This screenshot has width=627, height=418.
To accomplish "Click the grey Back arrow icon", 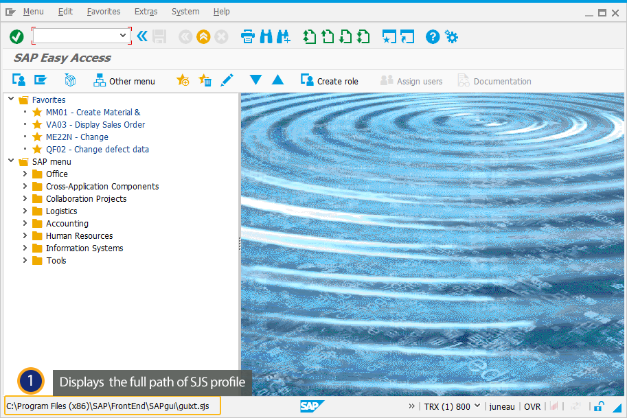I will point(185,37).
